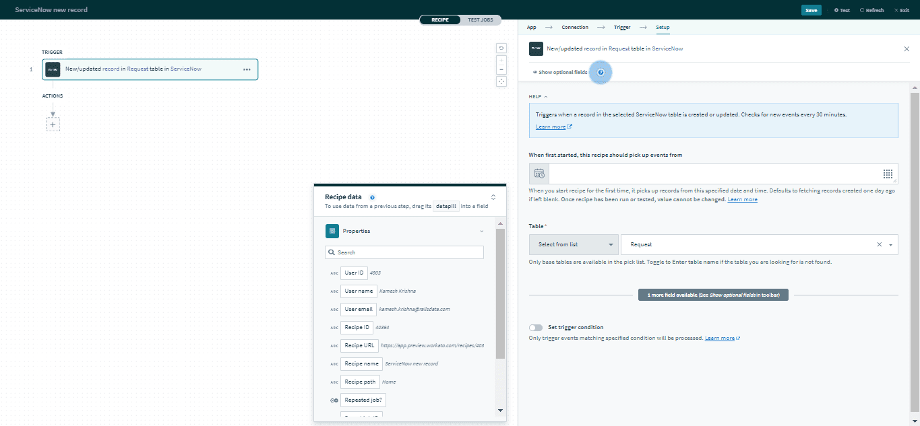Image resolution: width=920 pixels, height=426 pixels.
Task: Collapse the Help section
Action: (x=538, y=97)
